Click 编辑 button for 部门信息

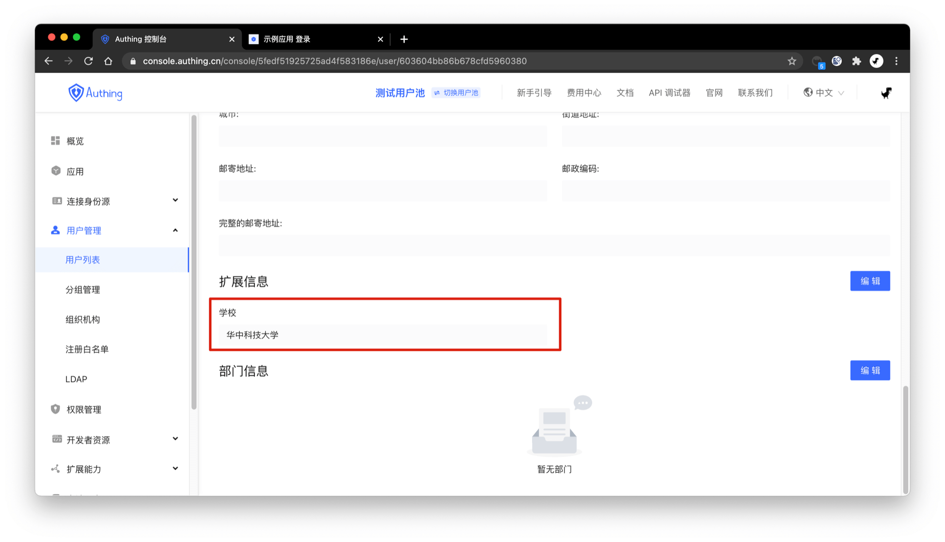coord(870,370)
